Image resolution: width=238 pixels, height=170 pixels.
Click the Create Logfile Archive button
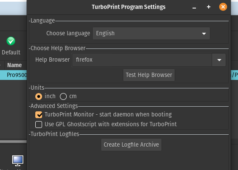(x=131, y=144)
